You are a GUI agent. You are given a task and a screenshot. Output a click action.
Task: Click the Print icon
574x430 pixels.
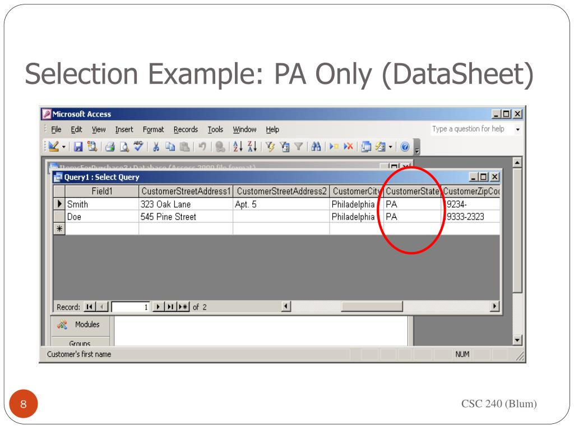pos(110,147)
